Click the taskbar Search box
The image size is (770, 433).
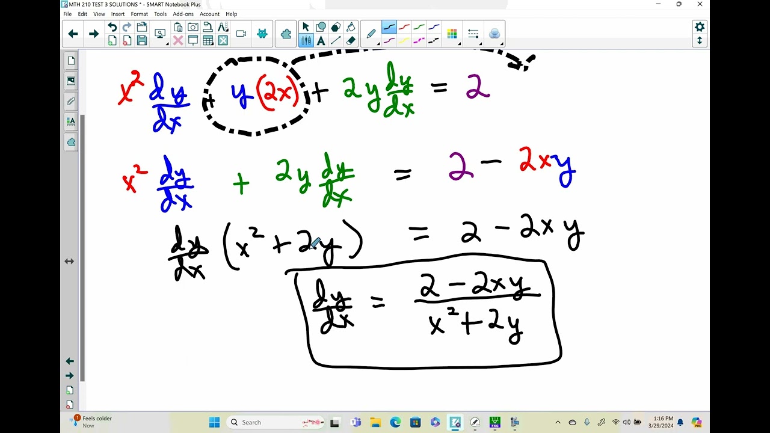tap(277, 422)
